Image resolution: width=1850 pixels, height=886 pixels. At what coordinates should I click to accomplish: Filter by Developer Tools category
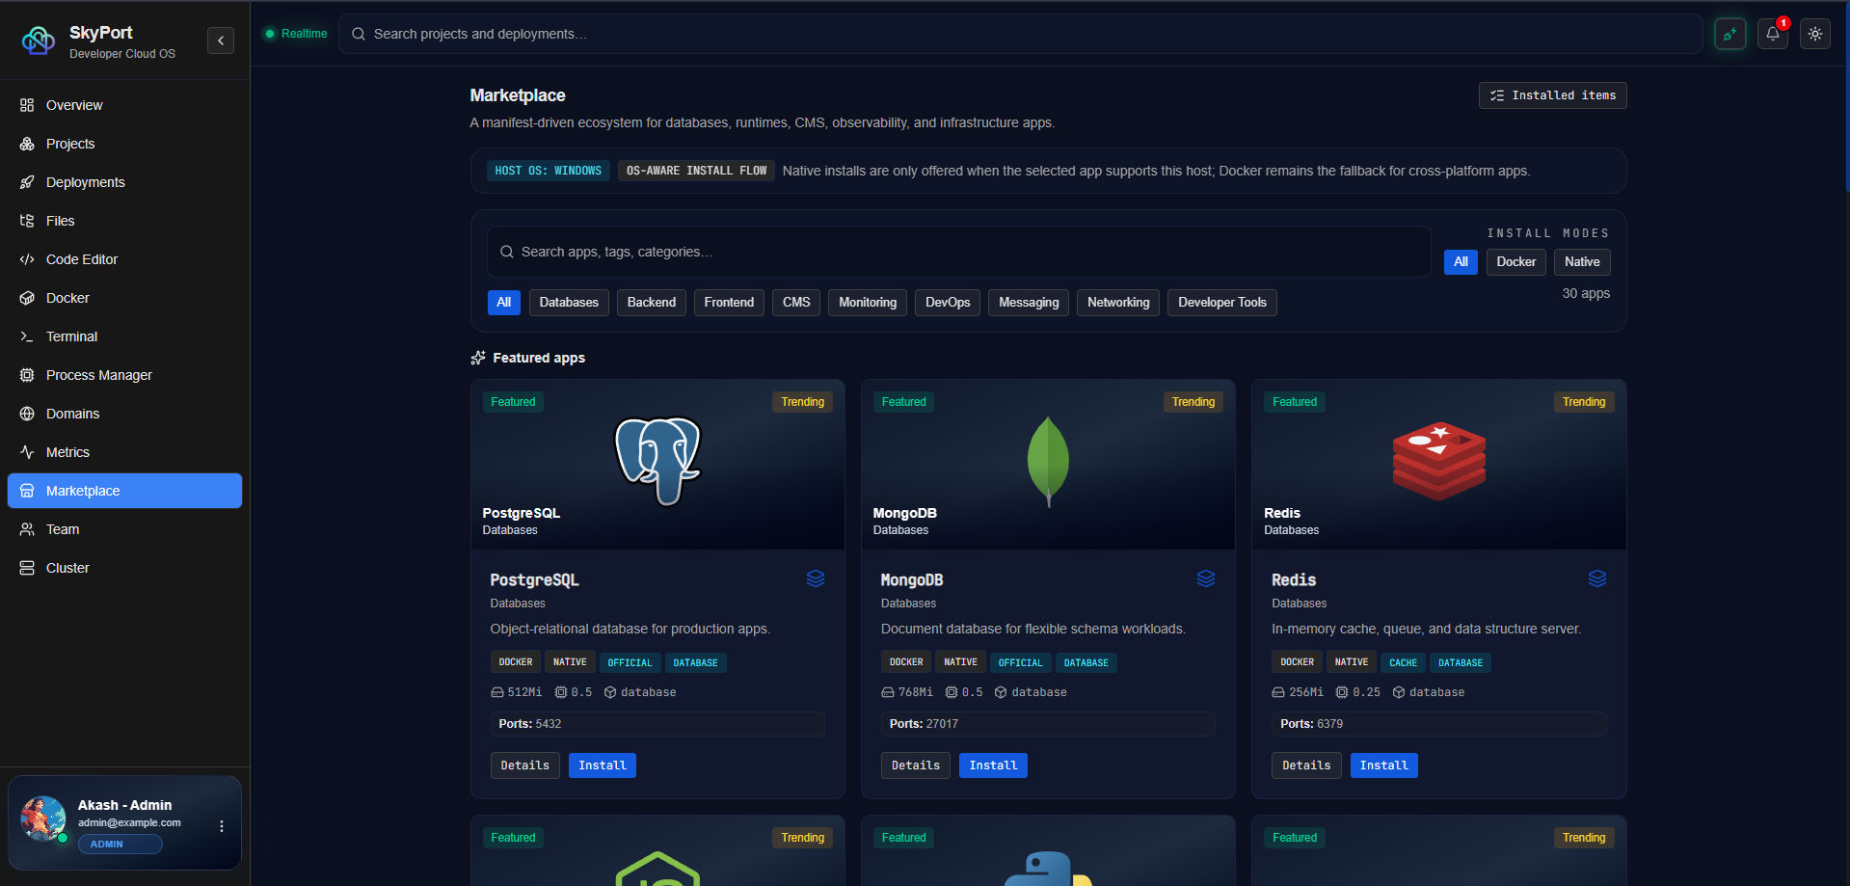click(1222, 303)
